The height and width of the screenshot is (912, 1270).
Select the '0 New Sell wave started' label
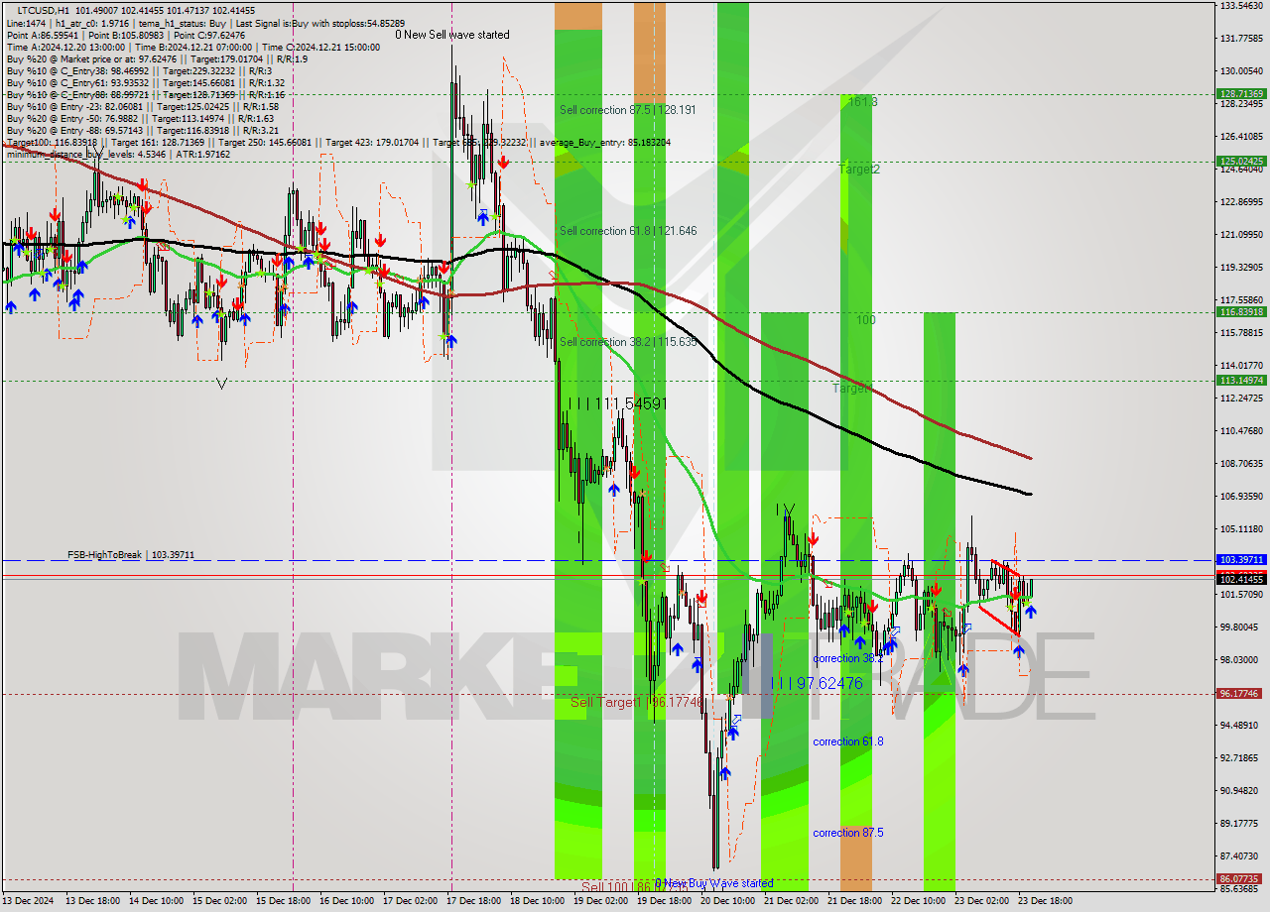coord(452,35)
